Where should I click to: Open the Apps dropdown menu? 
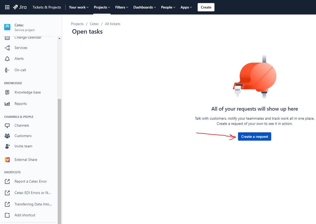tap(186, 7)
